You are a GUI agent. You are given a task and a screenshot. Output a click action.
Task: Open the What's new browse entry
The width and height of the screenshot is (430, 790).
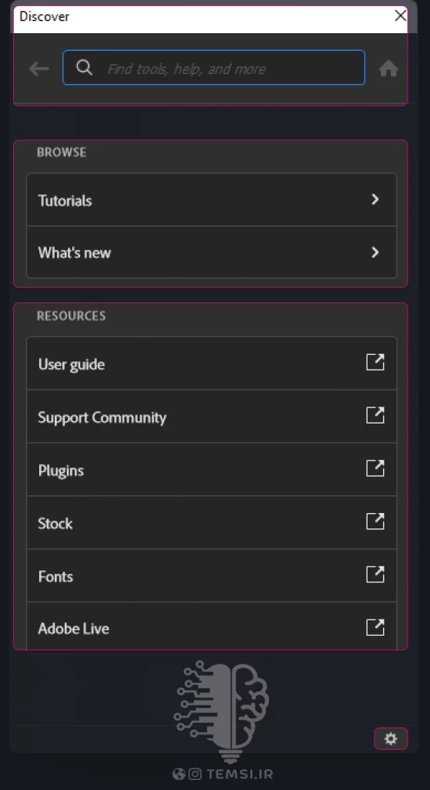[211, 252]
